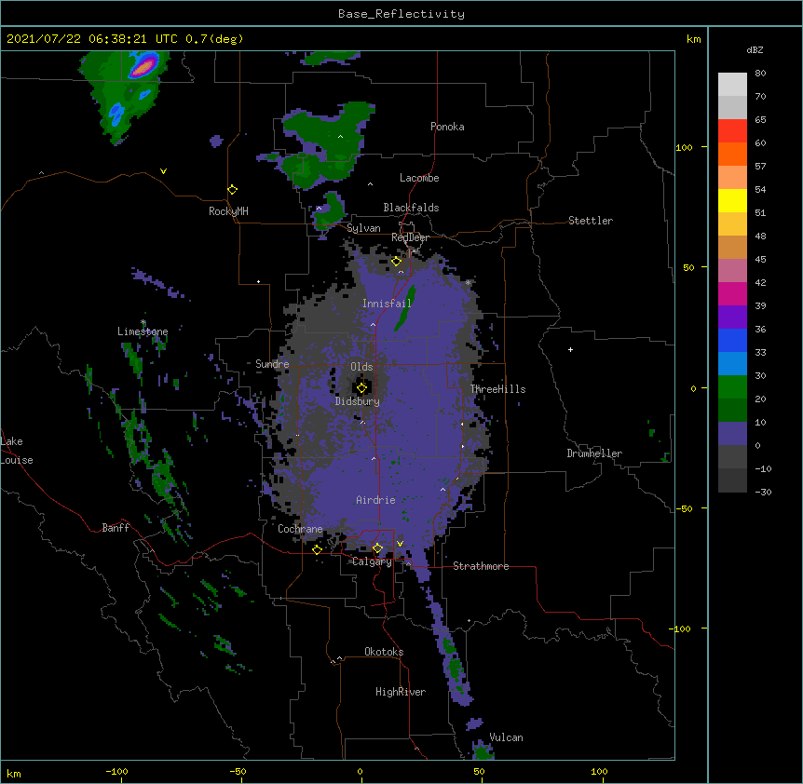Pick the royal blue swatch below 36 dBZ
This screenshot has width=803, height=784.
tap(732, 340)
